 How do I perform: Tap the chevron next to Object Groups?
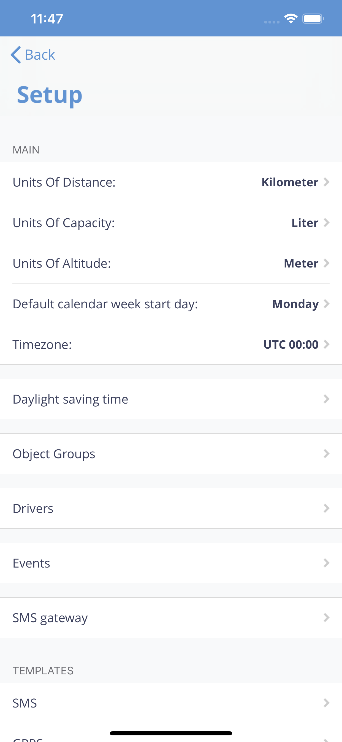(326, 454)
